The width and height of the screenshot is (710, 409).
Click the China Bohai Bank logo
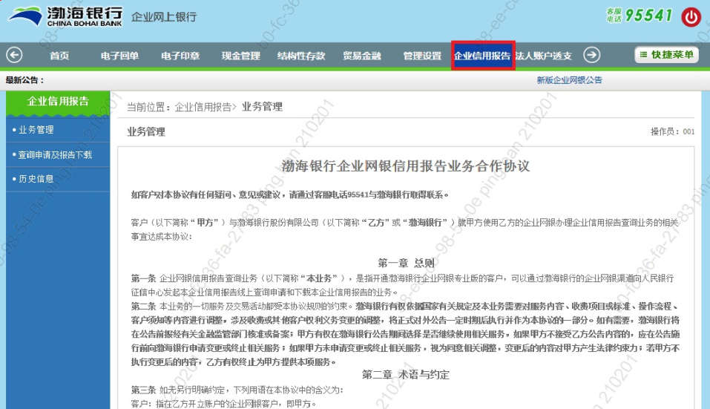tap(62, 16)
